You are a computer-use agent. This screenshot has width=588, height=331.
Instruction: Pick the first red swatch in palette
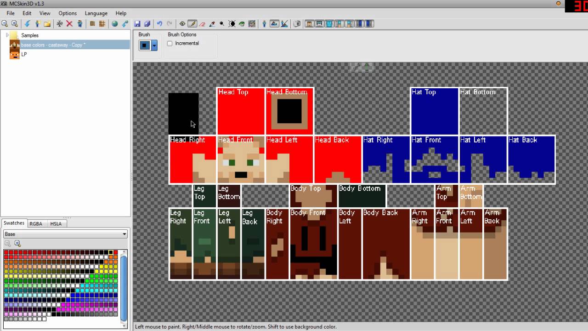point(6,252)
